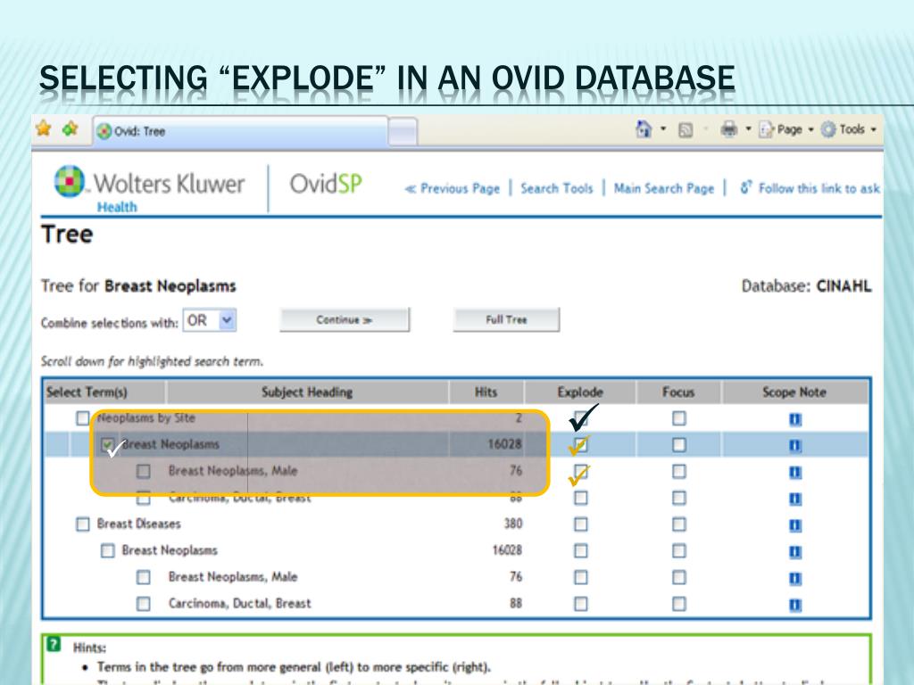This screenshot has height=685, width=914.
Task: Click the Print icon in browser toolbar
Action: click(x=728, y=129)
